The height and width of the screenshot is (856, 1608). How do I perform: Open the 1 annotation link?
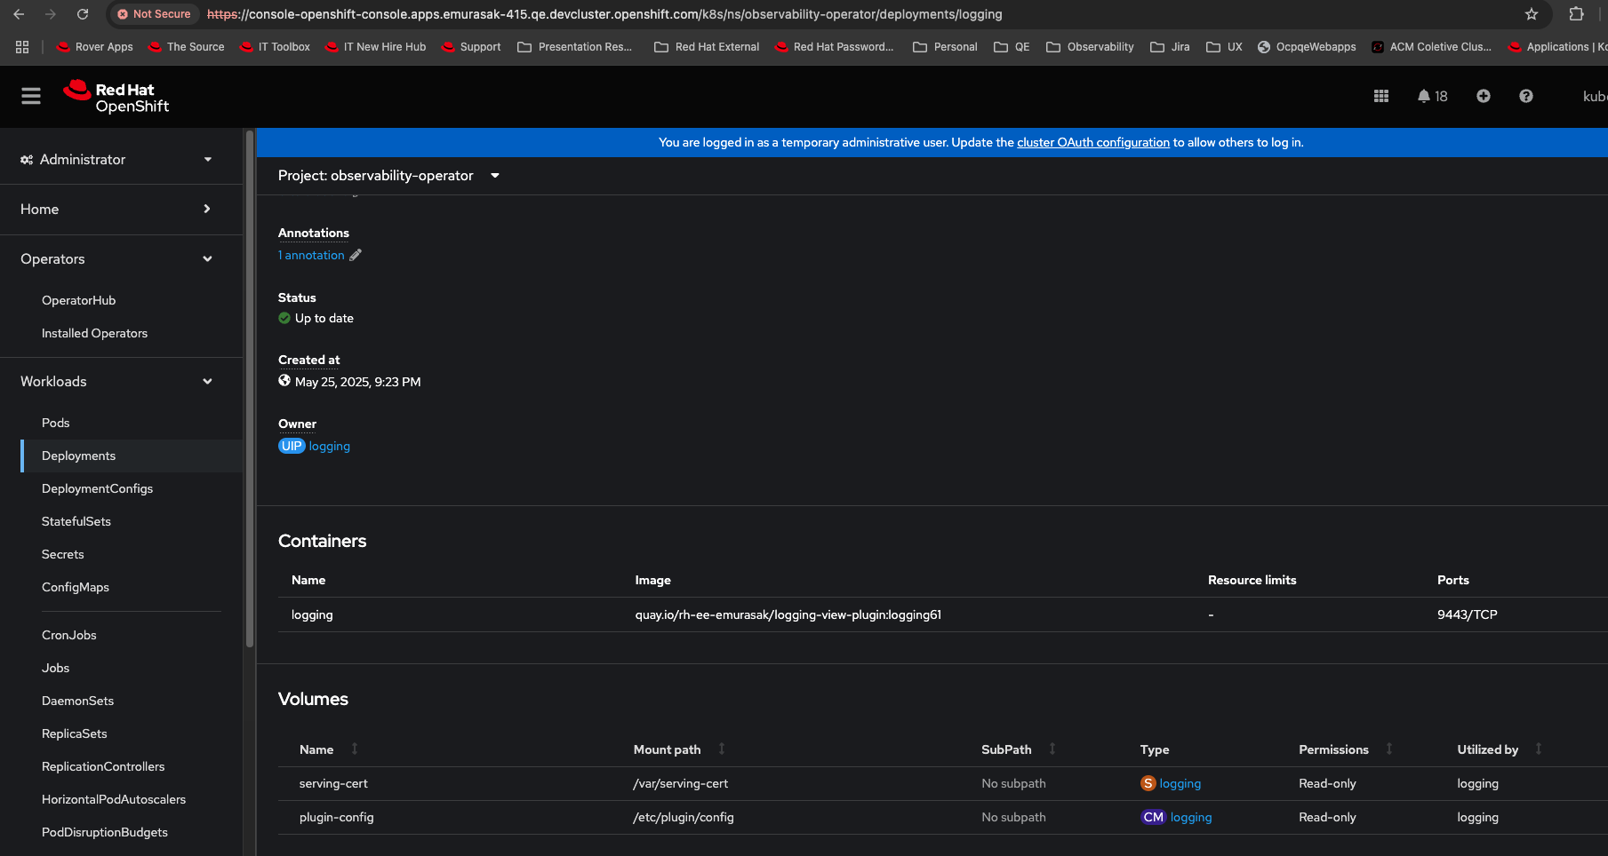tap(311, 255)
